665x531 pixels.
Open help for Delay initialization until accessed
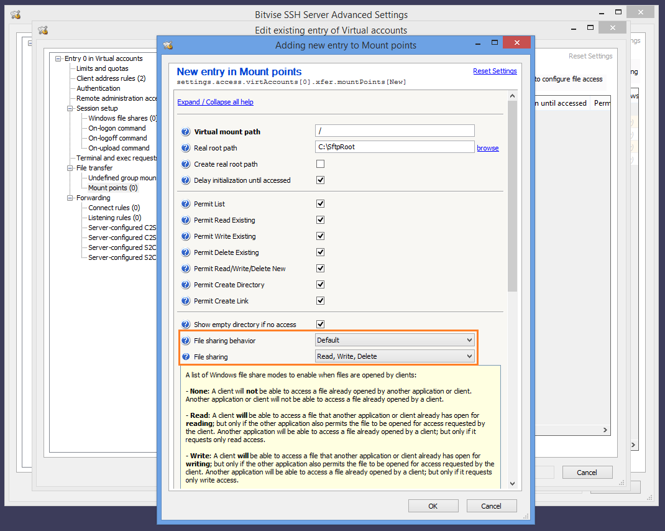pyautogui.click(x=185, y=180)
